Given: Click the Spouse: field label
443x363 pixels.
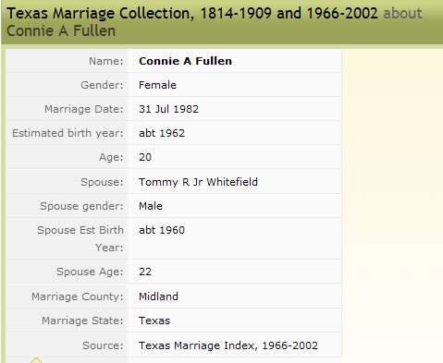Looking at the screenshot, I should (x=102, y=182).
